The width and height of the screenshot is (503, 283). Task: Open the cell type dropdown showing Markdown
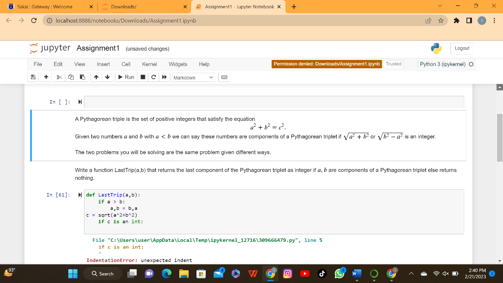click(194, 77)
